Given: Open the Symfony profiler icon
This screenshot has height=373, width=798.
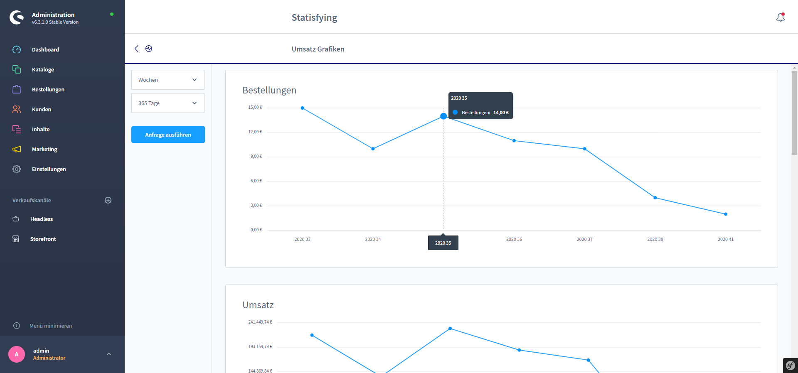Looking at the screenshot, I should pos(791,366).
